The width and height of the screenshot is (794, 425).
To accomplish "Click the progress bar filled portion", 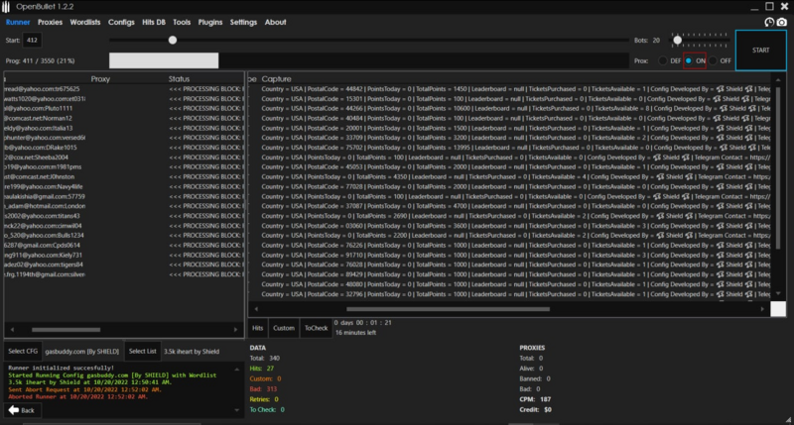I will pyautogui.click(x=164, y=60).
